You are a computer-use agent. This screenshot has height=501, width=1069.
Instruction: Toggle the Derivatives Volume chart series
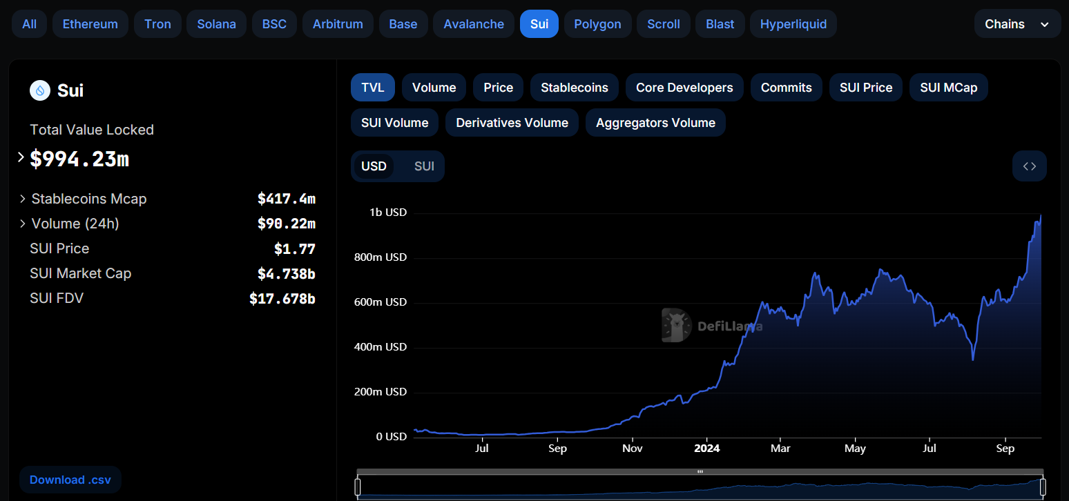(x=512, y=123)
